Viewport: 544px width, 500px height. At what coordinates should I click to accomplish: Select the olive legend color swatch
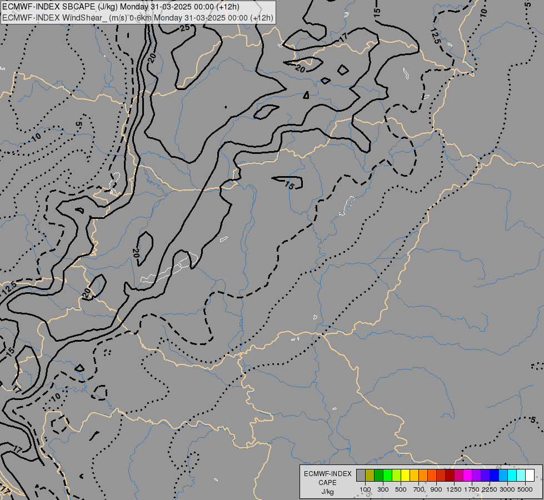click(370, 476)
